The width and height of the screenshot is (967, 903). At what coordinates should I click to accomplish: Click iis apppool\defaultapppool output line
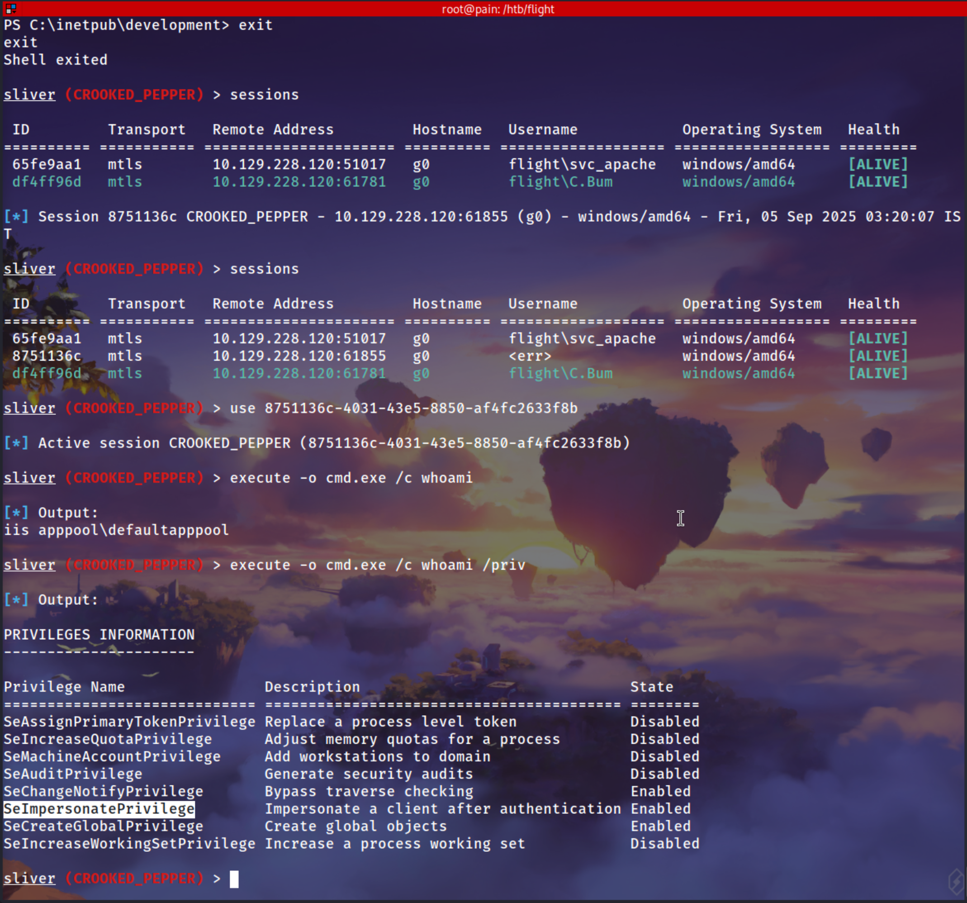[x=116, y=530]
